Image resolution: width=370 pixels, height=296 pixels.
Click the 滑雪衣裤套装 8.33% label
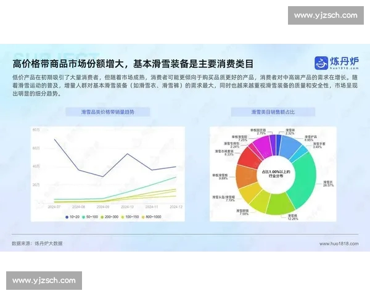224,152
